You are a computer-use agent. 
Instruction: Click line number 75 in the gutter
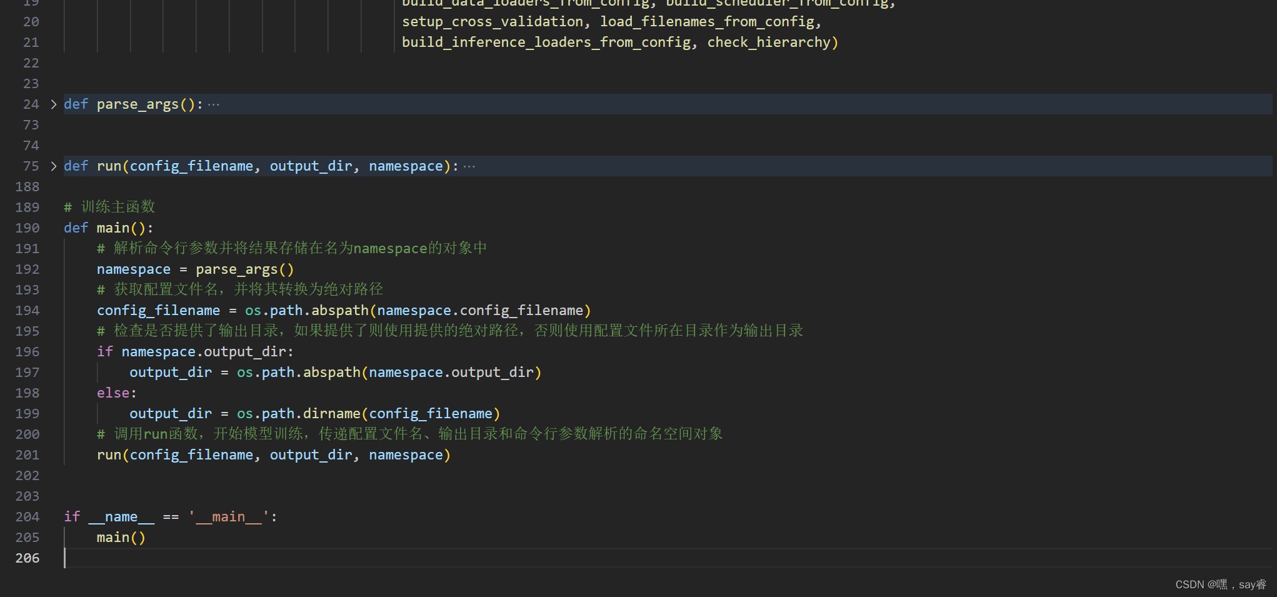click(x=31, y=166)
